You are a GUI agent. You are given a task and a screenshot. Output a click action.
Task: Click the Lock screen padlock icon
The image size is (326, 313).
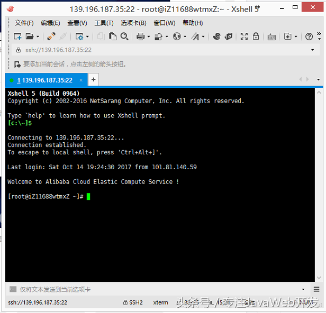click(256, 36)
